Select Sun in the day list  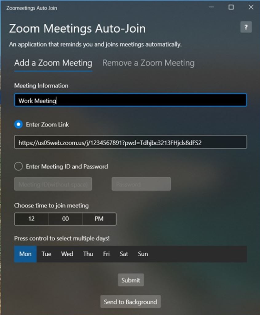[143, 254]
